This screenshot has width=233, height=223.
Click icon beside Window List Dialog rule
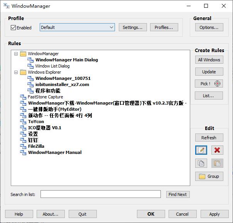point(30,66)
